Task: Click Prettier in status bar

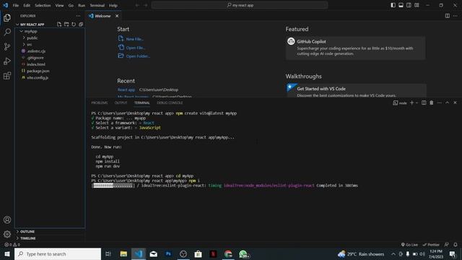Action: pos(431,245)
